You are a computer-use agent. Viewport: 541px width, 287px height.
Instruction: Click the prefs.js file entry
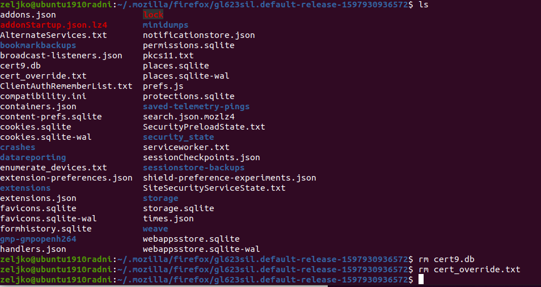pyautogui.click(x=163, y=86)
